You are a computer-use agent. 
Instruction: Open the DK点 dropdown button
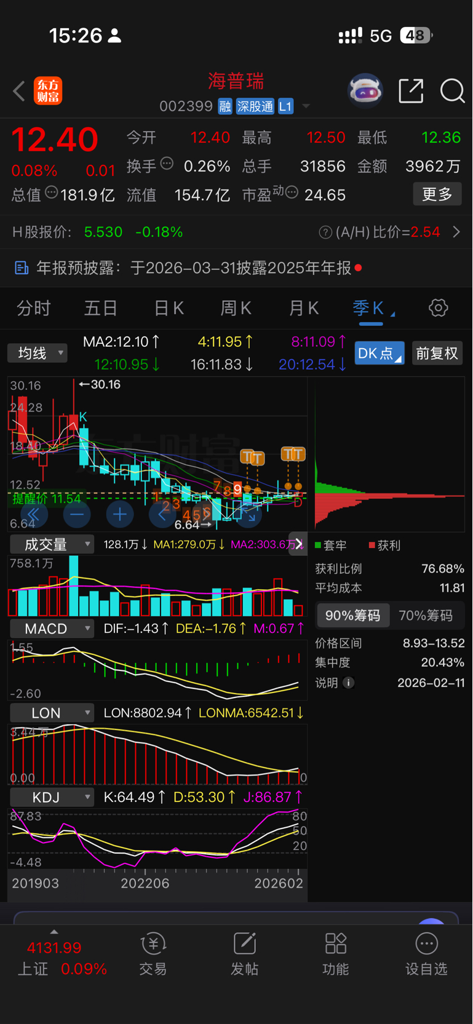click(x=380, y=353)
